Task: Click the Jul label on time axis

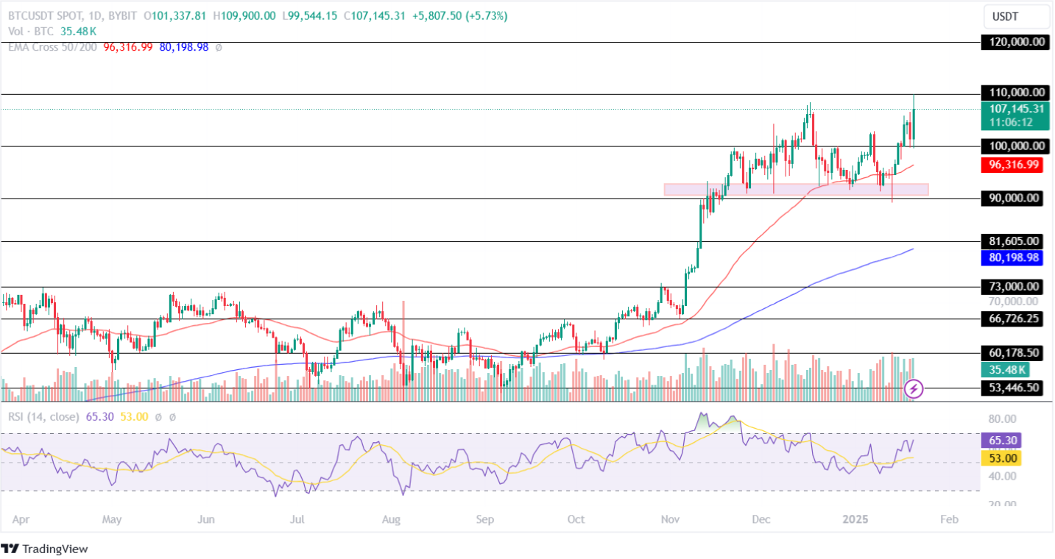Action: coord(298,519)
